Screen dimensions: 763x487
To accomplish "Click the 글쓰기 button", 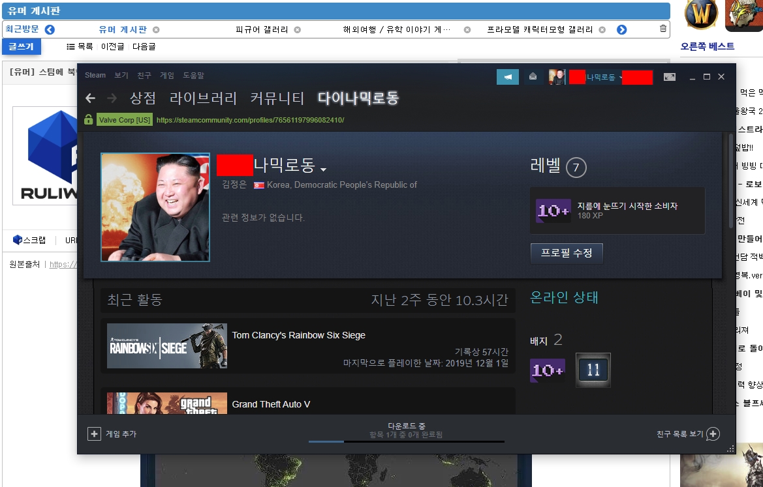I will (x=22, y=47).
